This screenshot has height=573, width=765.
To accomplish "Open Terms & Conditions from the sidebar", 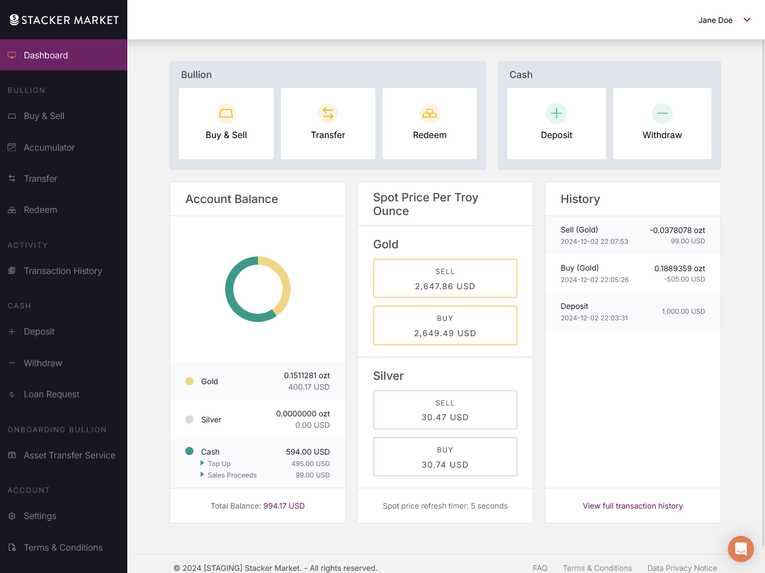I will point(63,547).
